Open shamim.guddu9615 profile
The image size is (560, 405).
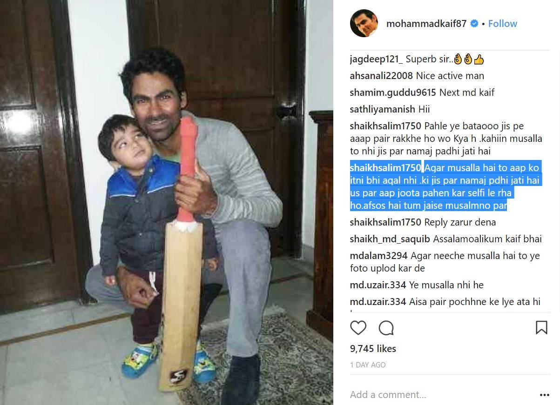[393, 93]
